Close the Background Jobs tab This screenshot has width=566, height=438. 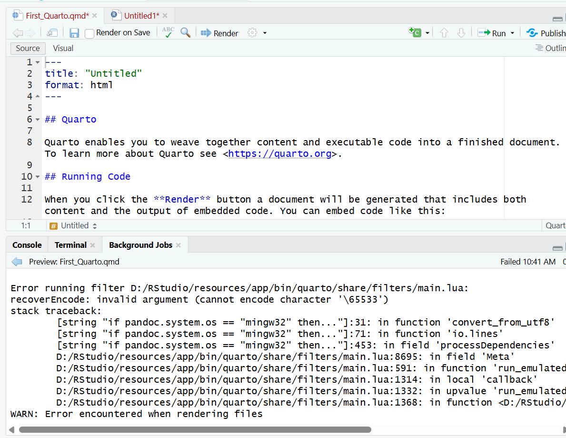coord(179,245)
